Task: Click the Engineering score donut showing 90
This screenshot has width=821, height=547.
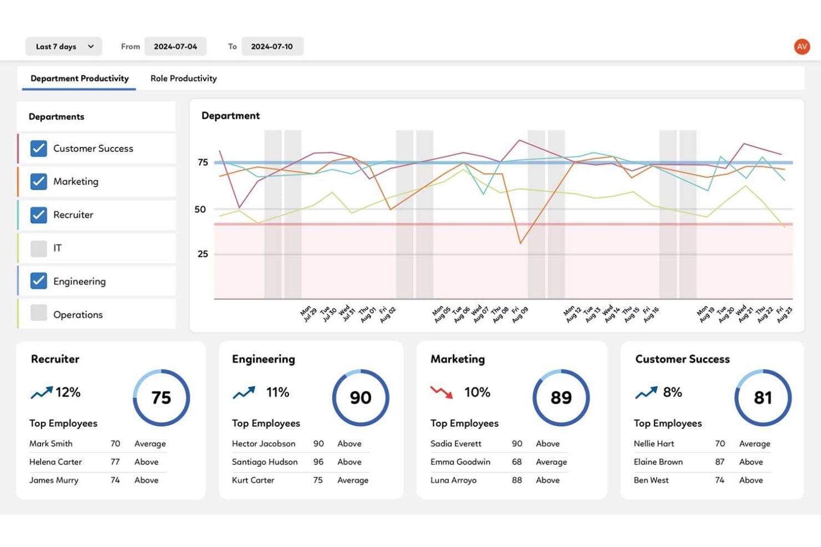Action: tap(360, 397)
